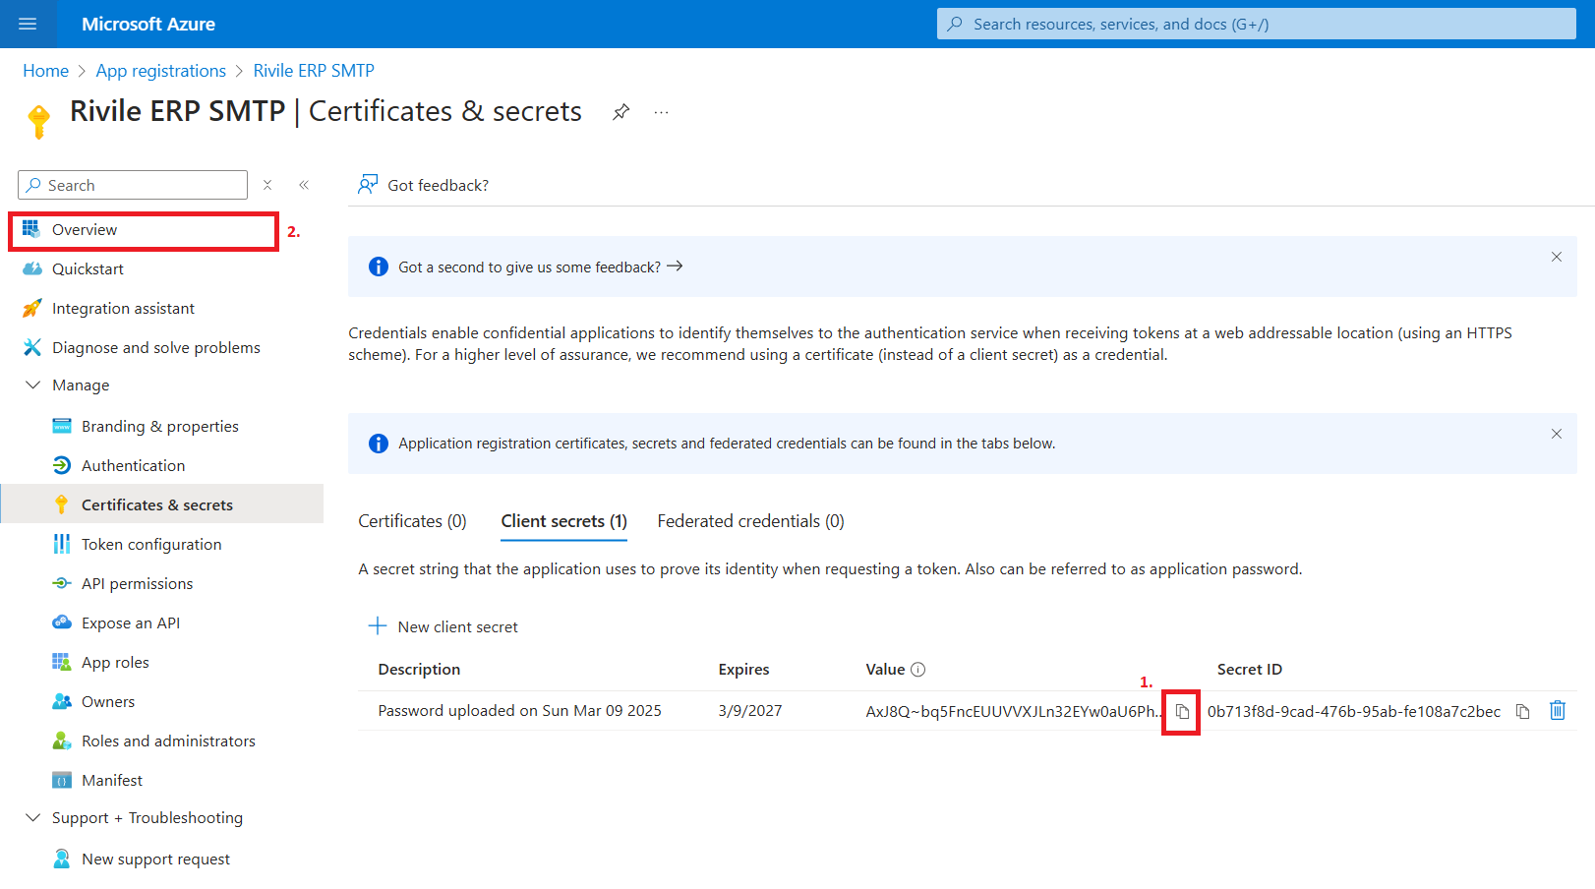Copy the client secret value

tap(1182, 712)
